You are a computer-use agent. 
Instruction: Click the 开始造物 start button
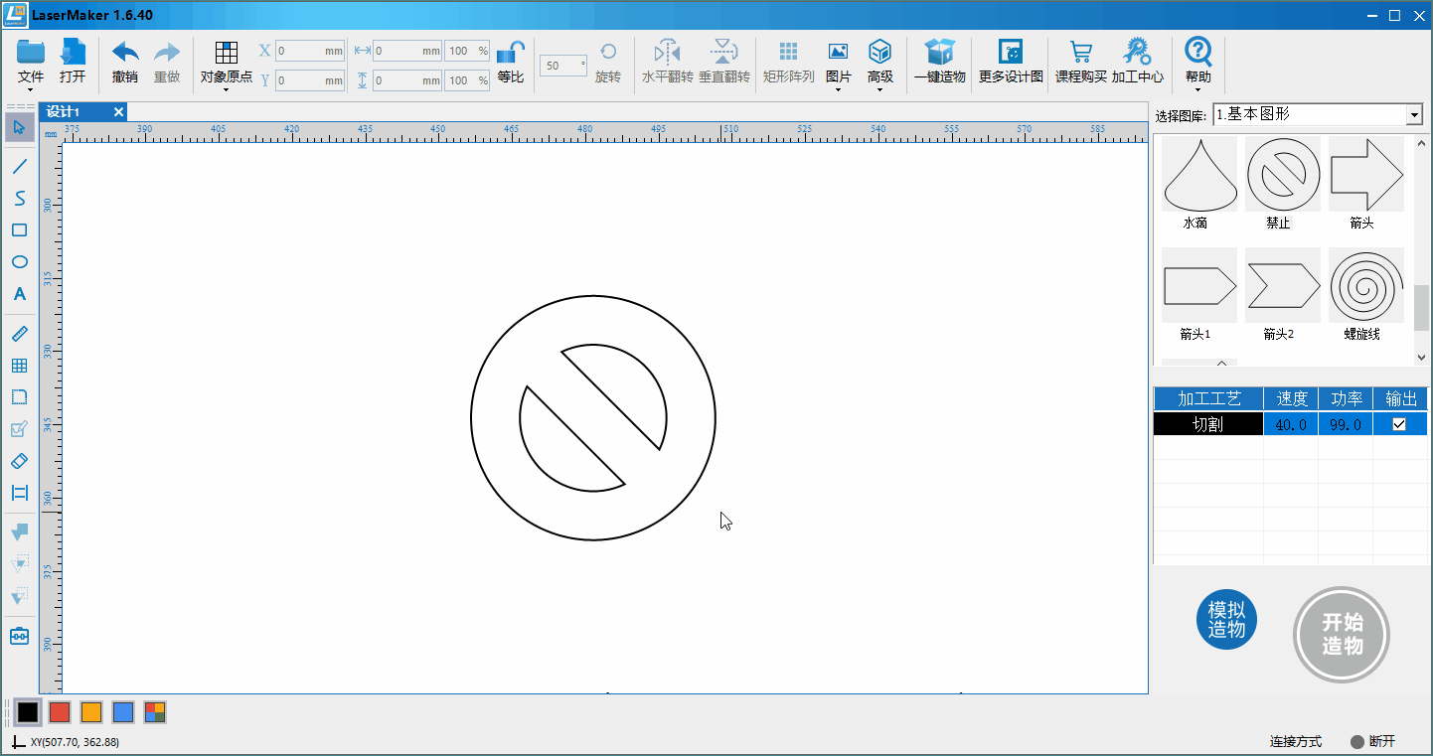(x=1342, y=634)
